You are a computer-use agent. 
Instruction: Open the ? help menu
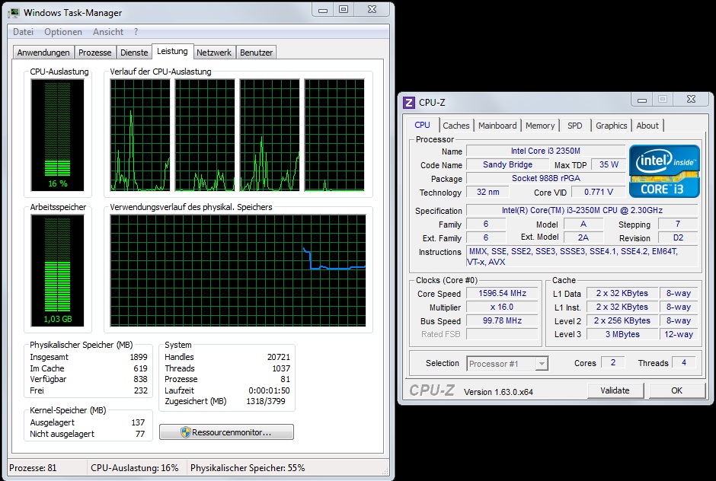click(136, 32)
